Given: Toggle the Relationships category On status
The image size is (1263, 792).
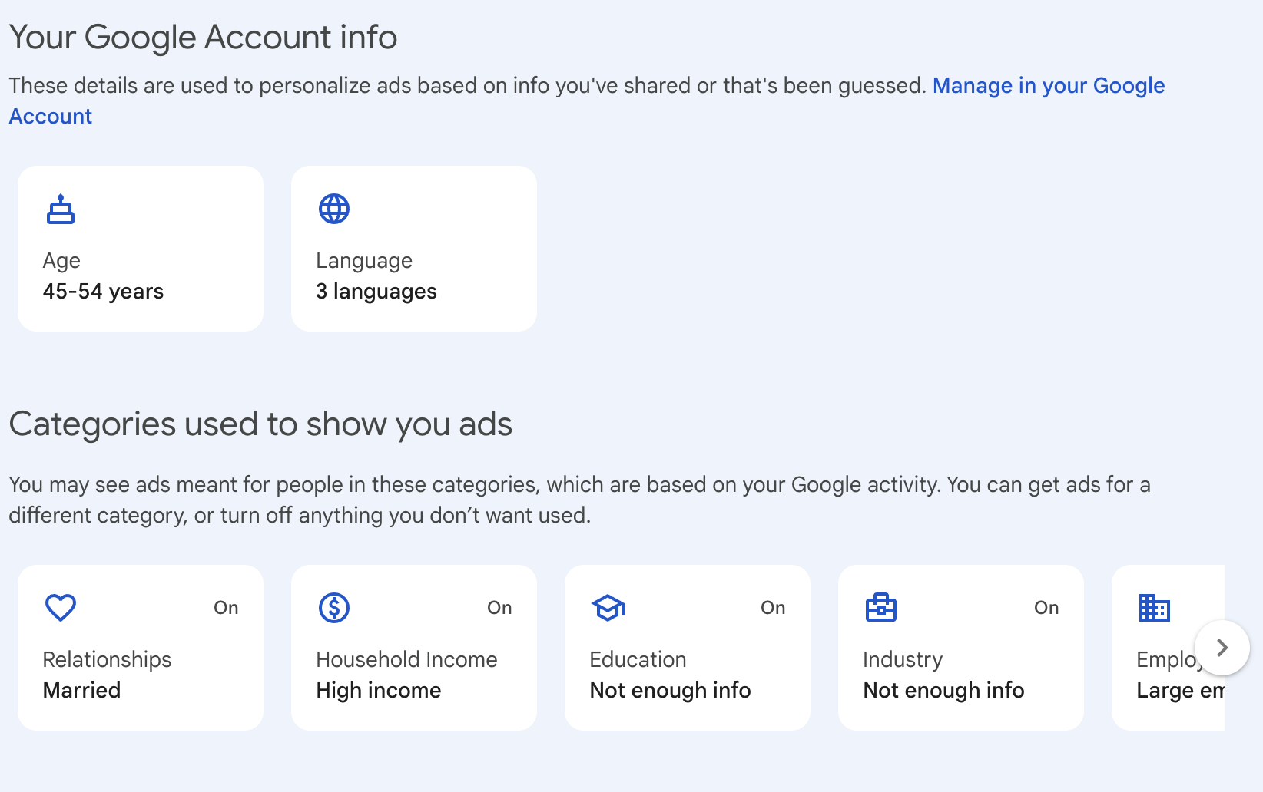Looking at the screenshot, I should coord(226,608).
